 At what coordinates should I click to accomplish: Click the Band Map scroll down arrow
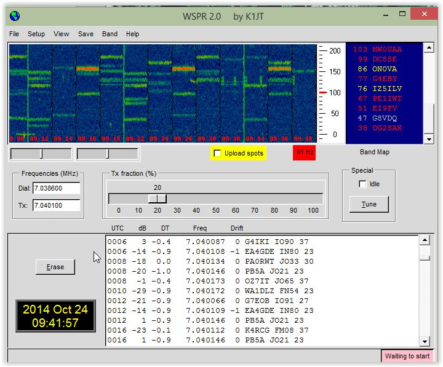429,139
